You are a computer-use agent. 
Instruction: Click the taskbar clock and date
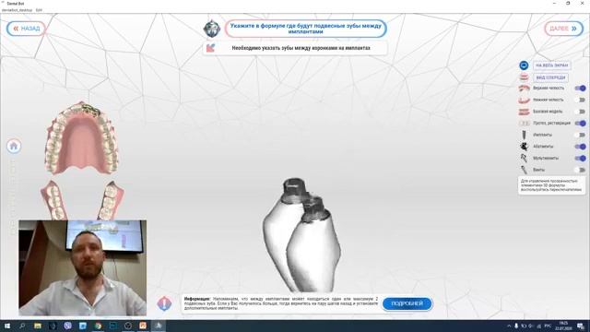[563, 326]
